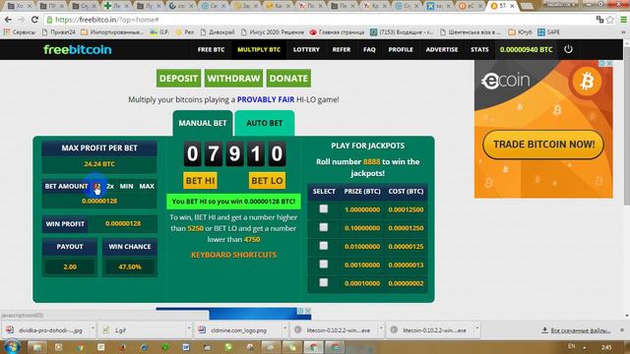Close the bottom banner ad X icon
The width and height of the screenshot is (630, 354).
tap(308, 311)
